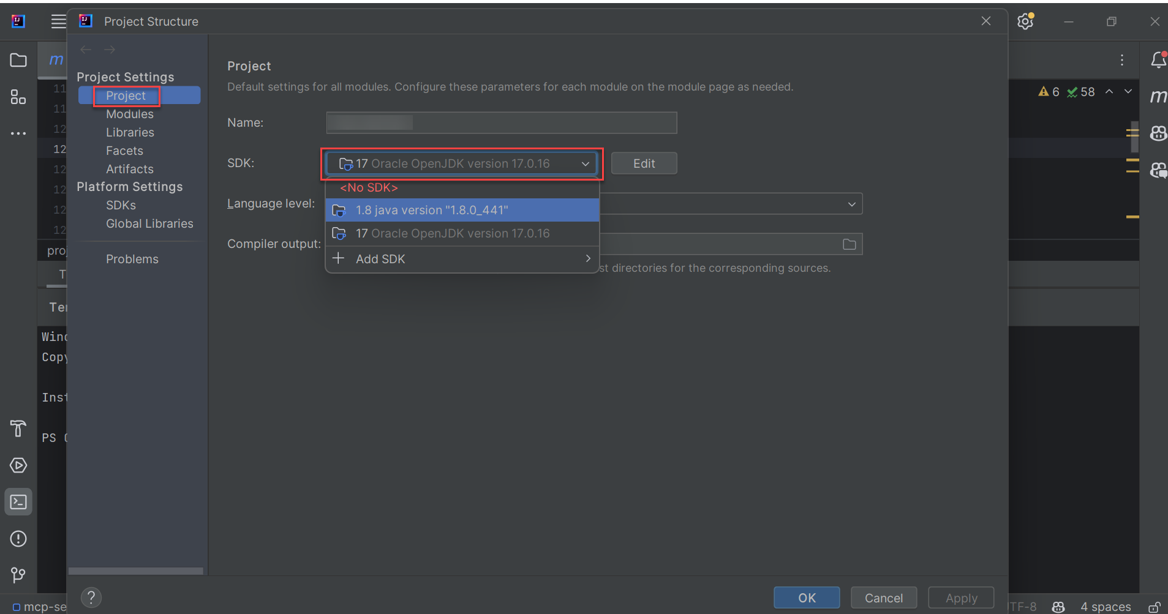The image size is (1168, 614).
Task: Choose 17 Oracle OpenJDK in list
Action: (x=462, y=233)
